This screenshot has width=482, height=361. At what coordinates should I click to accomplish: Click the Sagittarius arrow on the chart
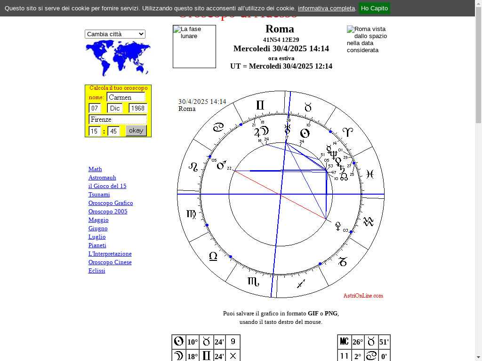point(301,283)
